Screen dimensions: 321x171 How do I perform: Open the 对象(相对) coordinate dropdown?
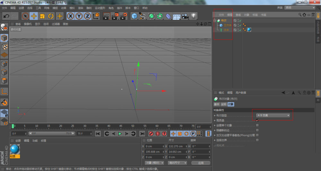pyautogui.click(x=154, y=163)
